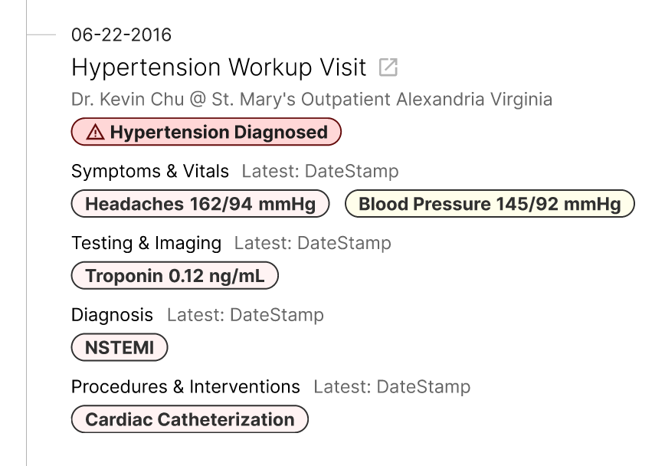Click Latest DateStamp next to Testing & Imaging
This screenshot has width=665, height=466.
(x=313, y=243)
